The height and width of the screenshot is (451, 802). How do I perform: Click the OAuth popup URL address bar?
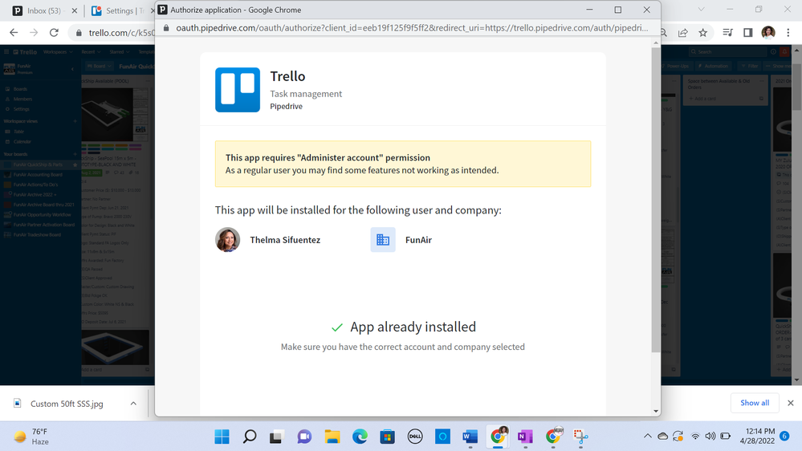[x=412, y=28]
